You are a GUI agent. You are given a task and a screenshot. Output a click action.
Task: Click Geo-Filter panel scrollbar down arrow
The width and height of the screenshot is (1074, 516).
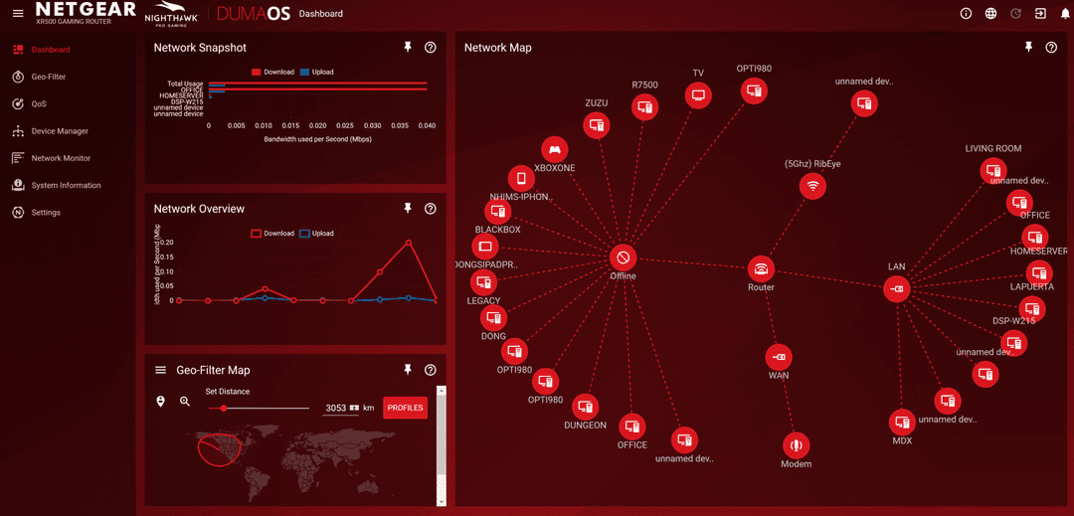[442, 501]
